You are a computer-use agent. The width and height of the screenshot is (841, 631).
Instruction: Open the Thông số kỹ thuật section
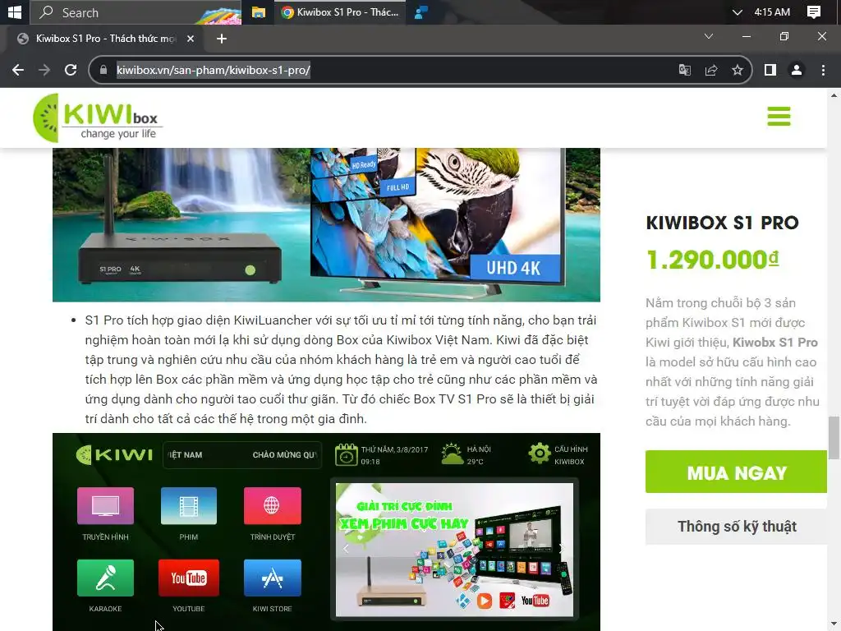pos(737,527)
